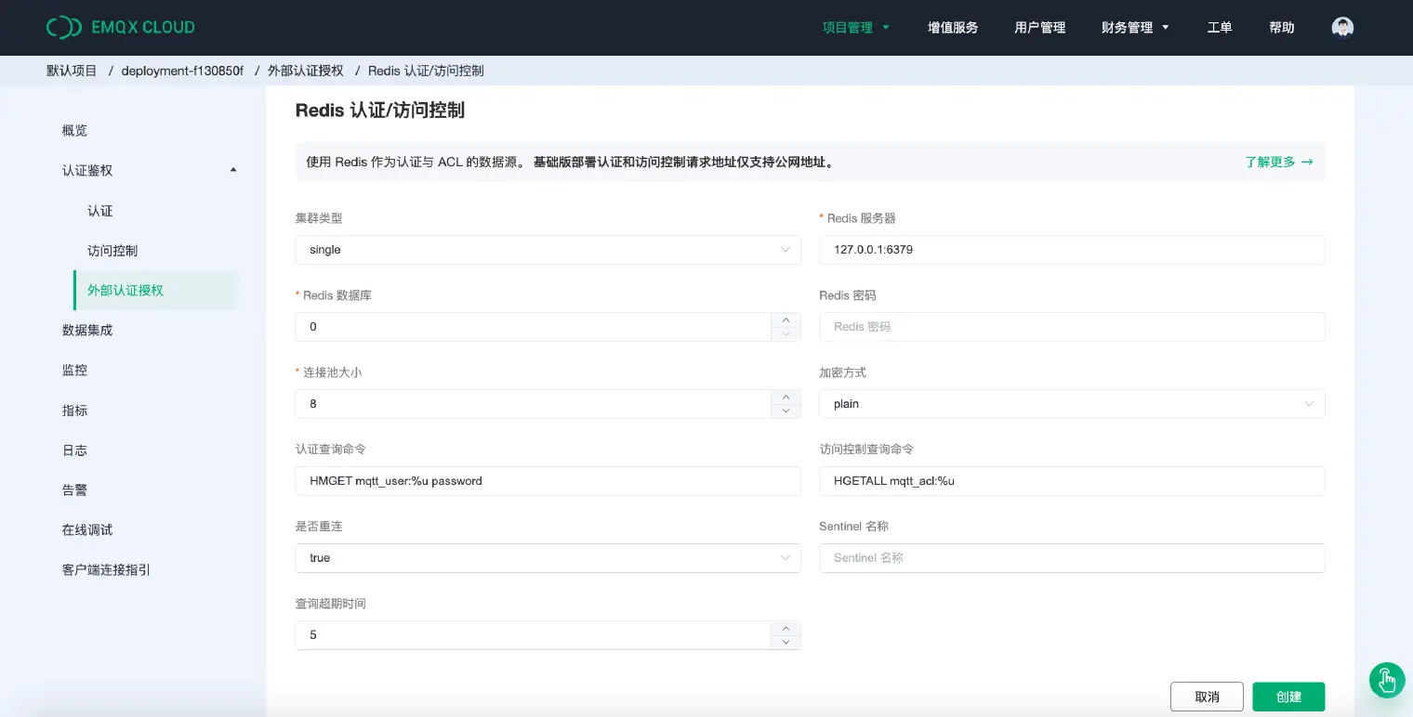Go to 日志 in the sidebar
Image resolution: width=1413 pixels, height=717 pixels.
[x=74, y=450]
